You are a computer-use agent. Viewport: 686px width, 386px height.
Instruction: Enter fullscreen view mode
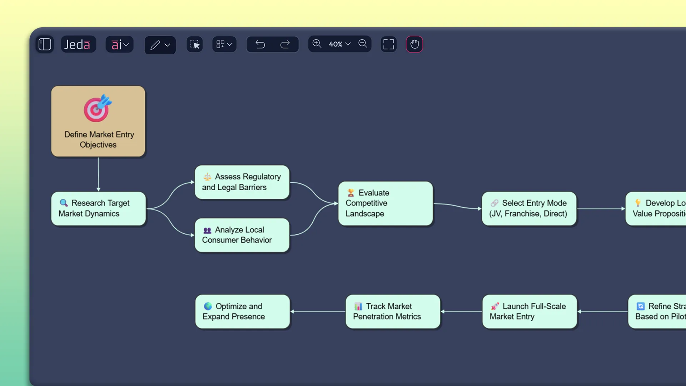coord(388,44)
